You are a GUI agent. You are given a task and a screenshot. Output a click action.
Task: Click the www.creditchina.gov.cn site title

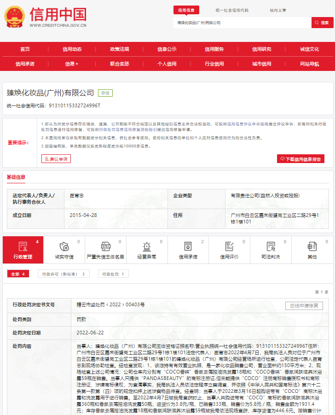[58, 25]
